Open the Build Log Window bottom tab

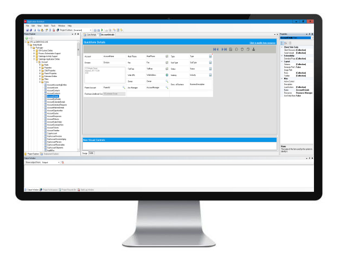86,190
